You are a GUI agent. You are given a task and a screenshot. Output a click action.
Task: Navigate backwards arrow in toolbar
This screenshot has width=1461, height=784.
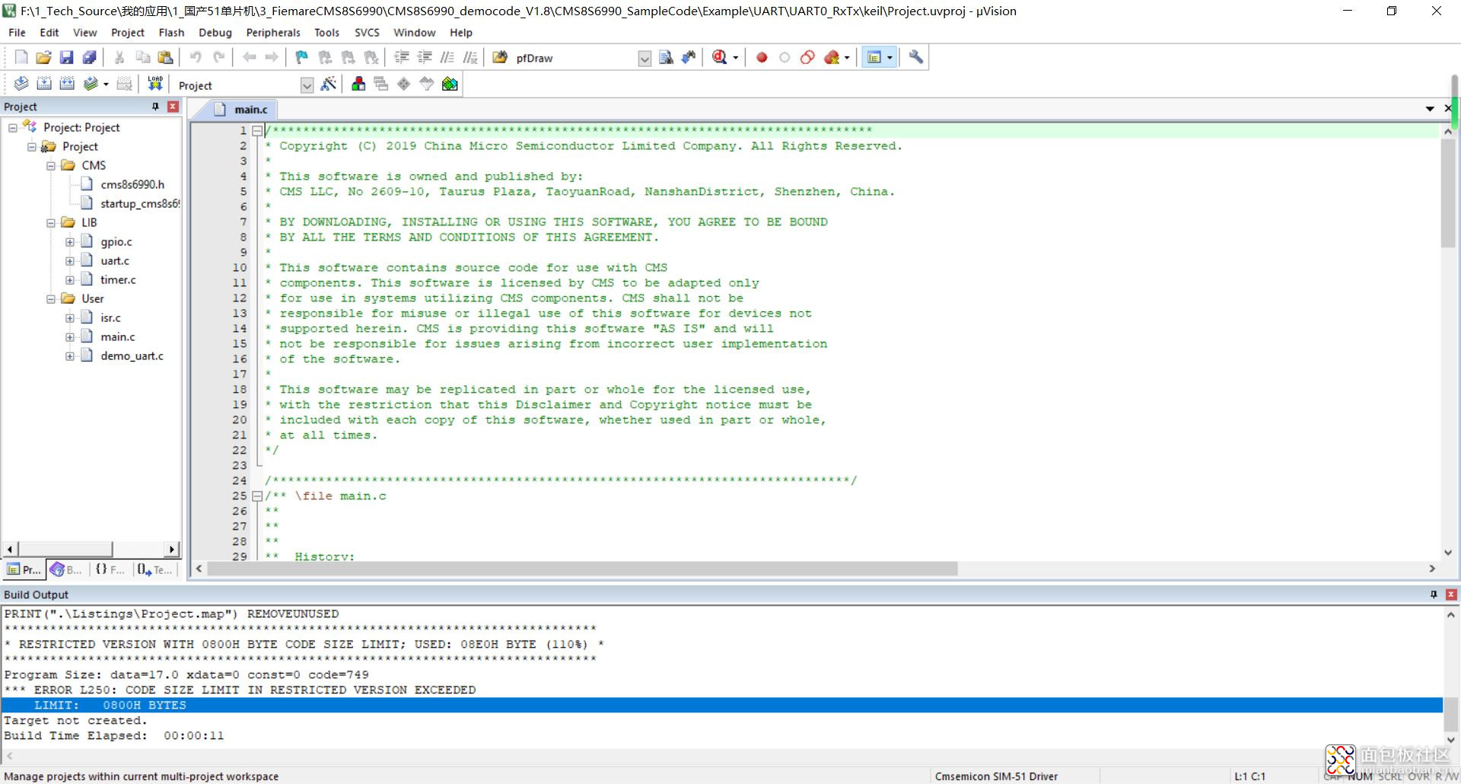click(x=249, y=57)
